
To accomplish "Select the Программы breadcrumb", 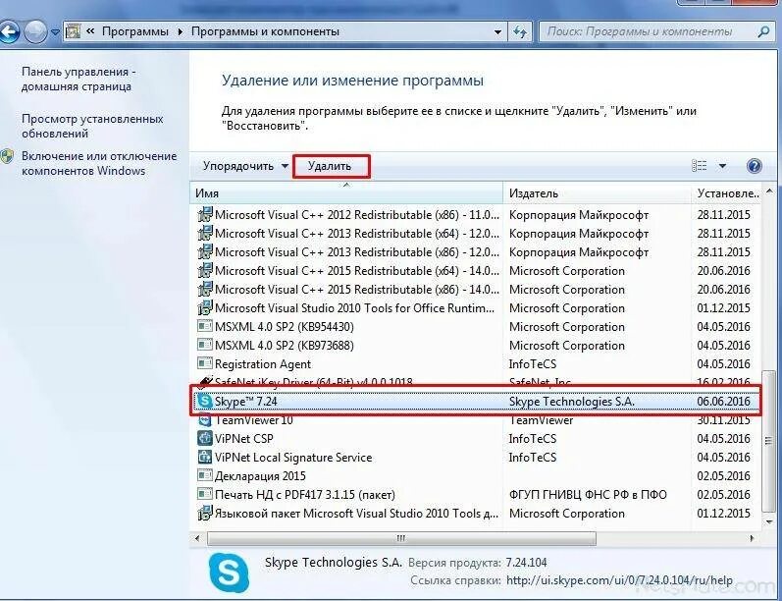I will [x=135, y=31].
